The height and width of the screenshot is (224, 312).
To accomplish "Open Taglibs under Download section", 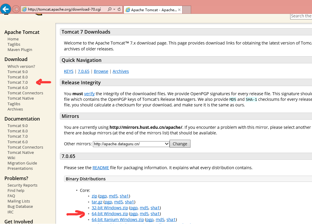I will point(14,104).
